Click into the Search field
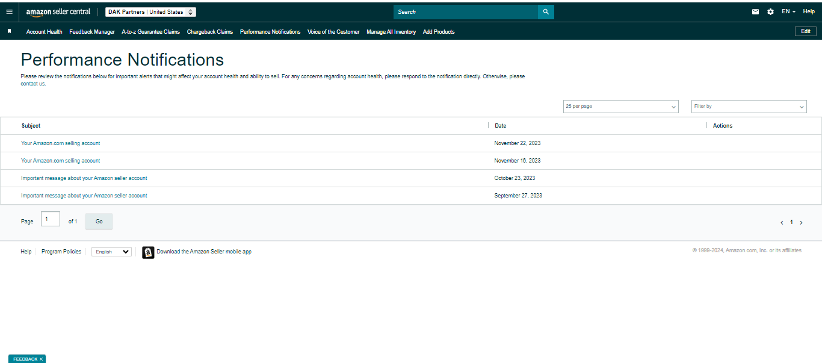Screen dimensions: 822x363 [x=466, y=11]
